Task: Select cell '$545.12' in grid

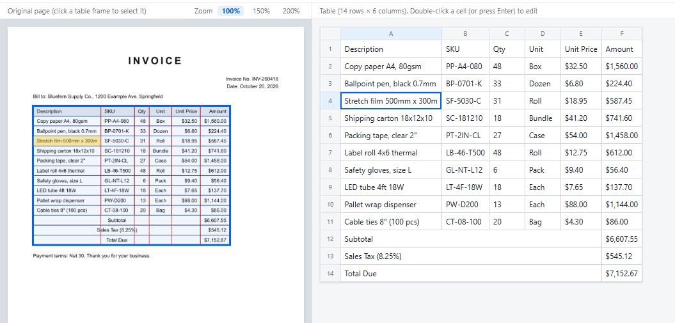Action: tap(622, 256)
